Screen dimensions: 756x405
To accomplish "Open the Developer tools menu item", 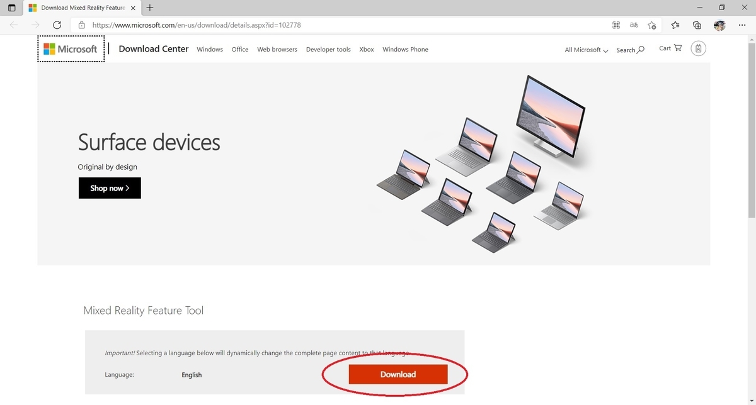I will pos(328,49).
